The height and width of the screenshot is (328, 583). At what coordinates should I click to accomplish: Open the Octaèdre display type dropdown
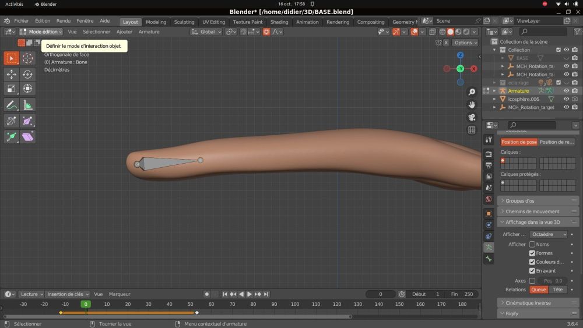548,234
